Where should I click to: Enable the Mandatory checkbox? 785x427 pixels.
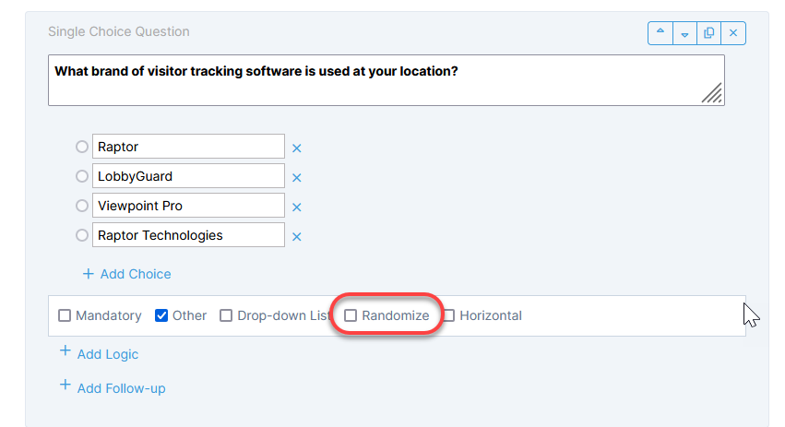(65, 315)
